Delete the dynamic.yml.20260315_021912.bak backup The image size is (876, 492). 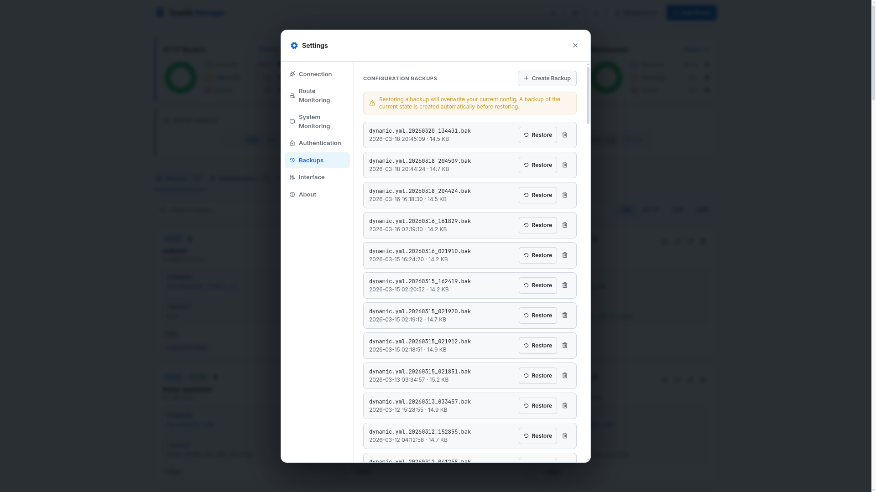point(565,345)
